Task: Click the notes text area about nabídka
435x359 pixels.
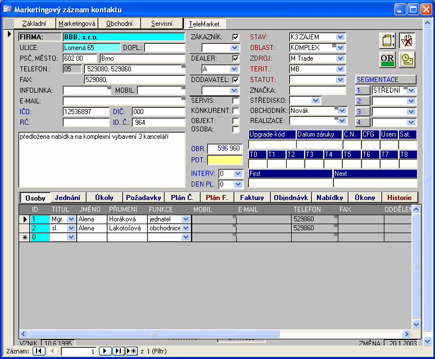Action: click(102, 160)
